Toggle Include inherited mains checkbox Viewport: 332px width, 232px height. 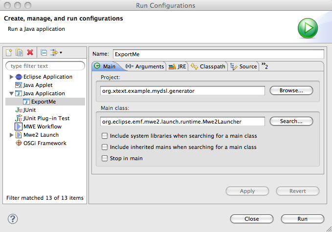pyautogui.click(x=105, y=147)
